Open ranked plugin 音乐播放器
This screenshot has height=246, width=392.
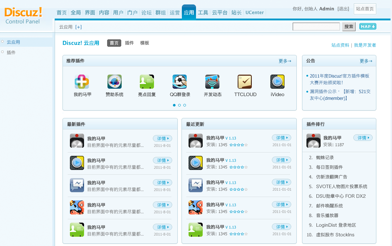click(x=327, y=216)
